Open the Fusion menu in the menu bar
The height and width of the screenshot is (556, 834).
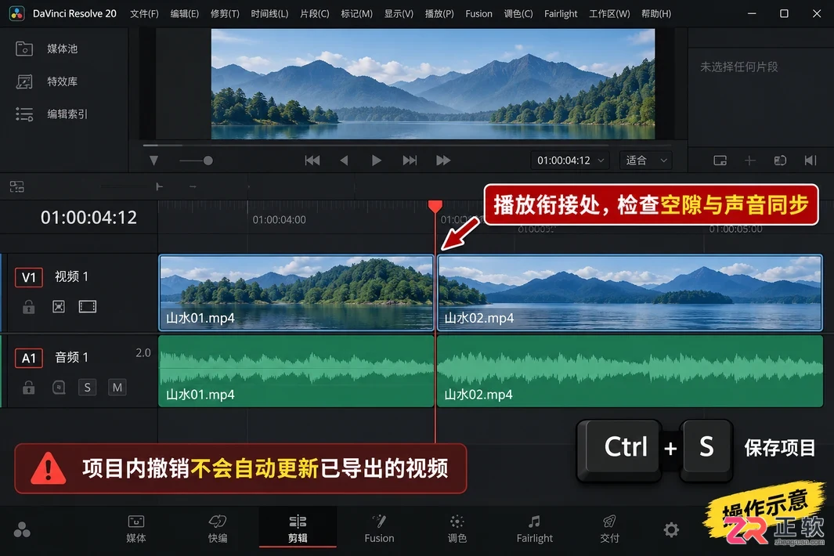coord(478,14)
